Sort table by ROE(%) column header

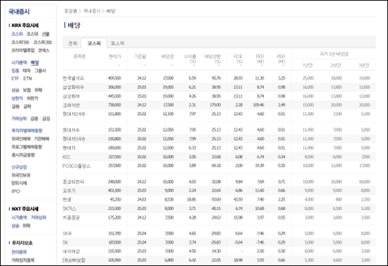point(238,59)
